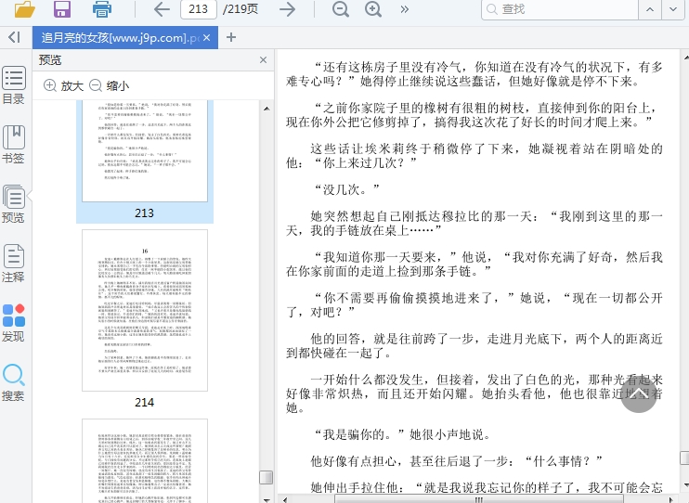Click the open file folder icon
Image resolution: width=689 pixels, height=503 pixels.
[x=24, y=9]
